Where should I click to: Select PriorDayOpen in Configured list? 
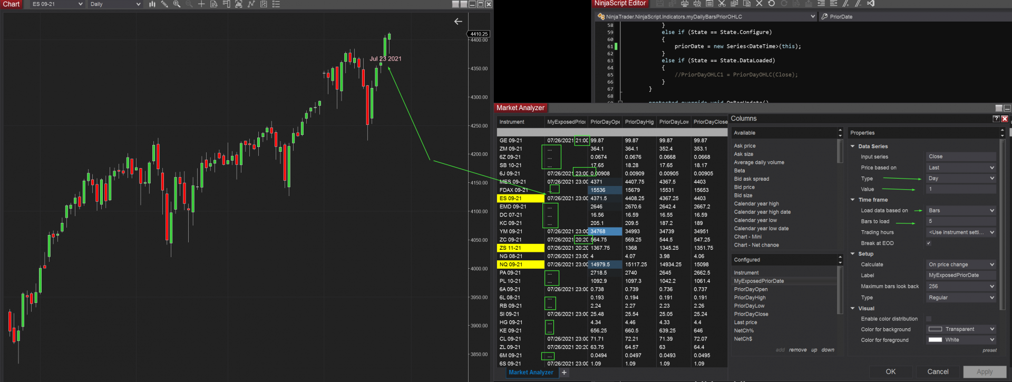click(784, 289)
